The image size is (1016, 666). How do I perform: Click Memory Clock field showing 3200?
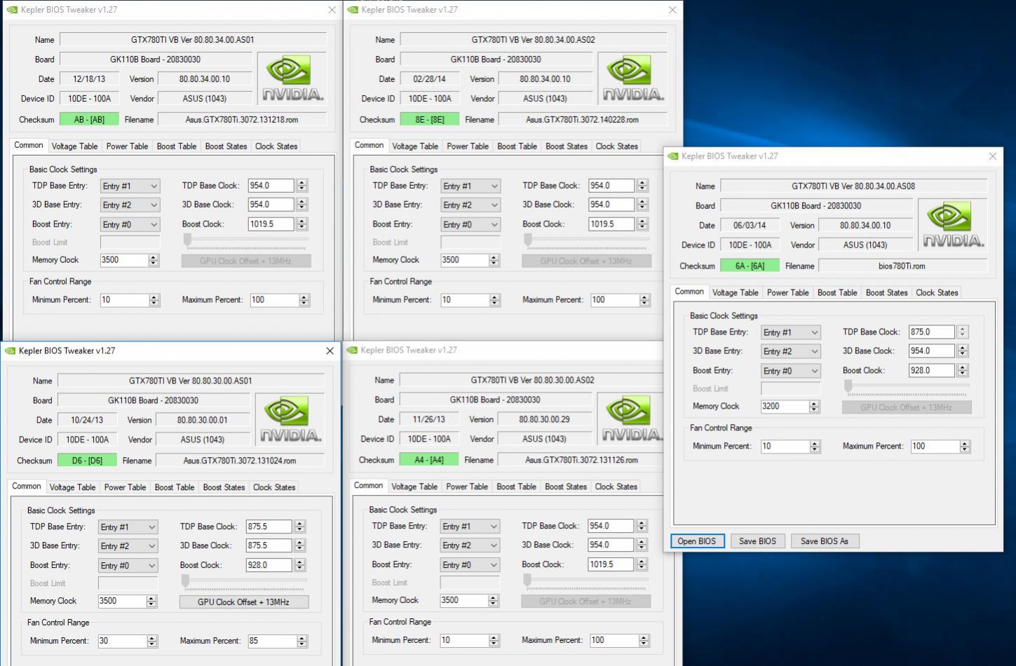[x=785, y=407]
